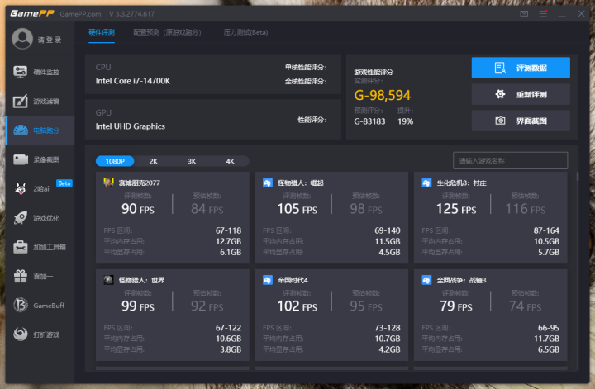Open the hamburger menu in title bar
This screenshot has width=595, height=389.
coord(543,14)
